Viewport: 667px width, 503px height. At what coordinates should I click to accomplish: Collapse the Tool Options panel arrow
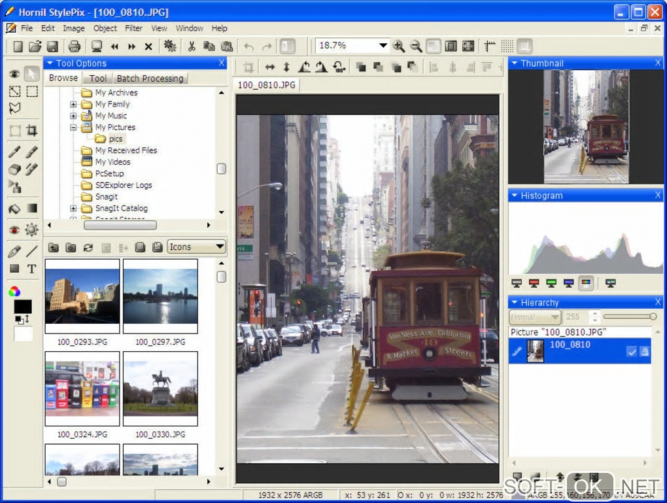point(50,63)
